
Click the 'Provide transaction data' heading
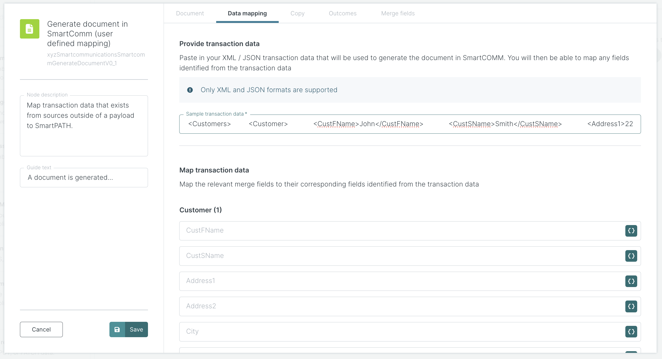coord(219,44)
